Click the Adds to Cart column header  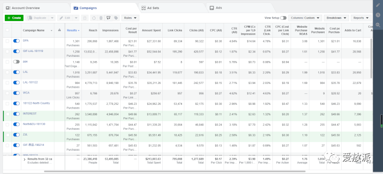tap(352, 31)
